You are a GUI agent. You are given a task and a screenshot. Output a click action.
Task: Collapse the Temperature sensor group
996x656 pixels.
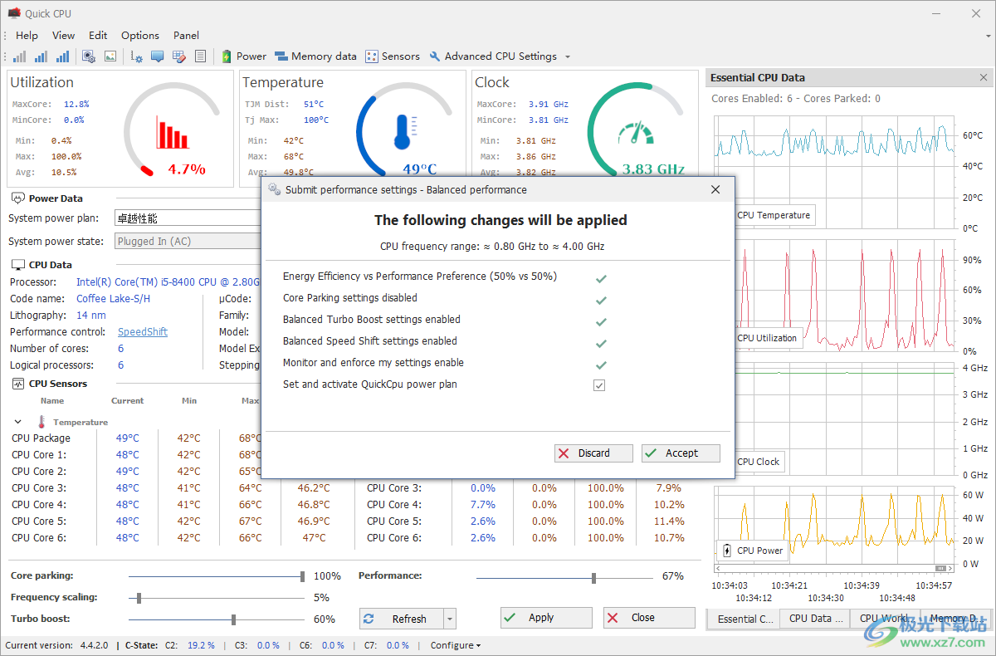point(18,422)
